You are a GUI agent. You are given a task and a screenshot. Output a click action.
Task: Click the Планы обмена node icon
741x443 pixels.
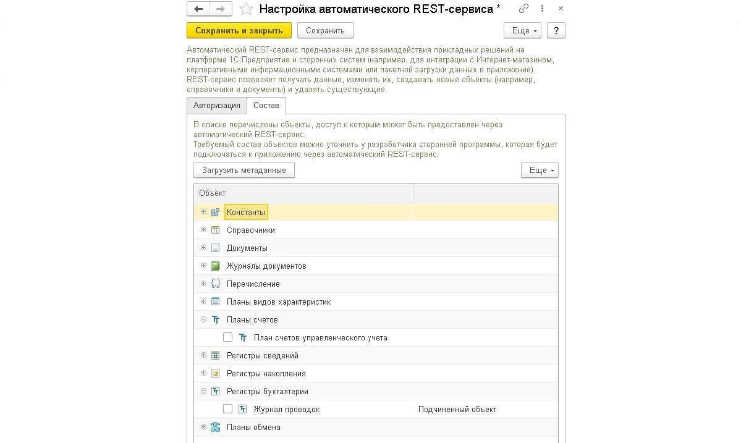point(215,428)
